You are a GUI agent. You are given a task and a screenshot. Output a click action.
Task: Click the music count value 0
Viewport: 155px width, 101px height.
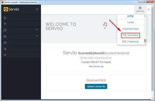[x=105, y=28]
